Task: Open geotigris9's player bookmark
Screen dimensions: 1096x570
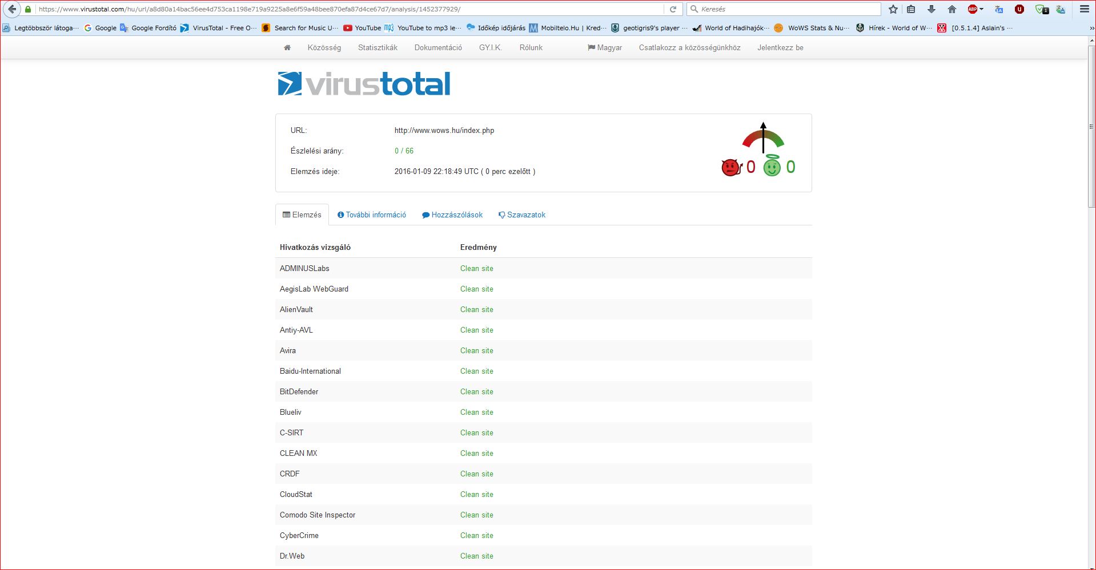Action: 649,28
